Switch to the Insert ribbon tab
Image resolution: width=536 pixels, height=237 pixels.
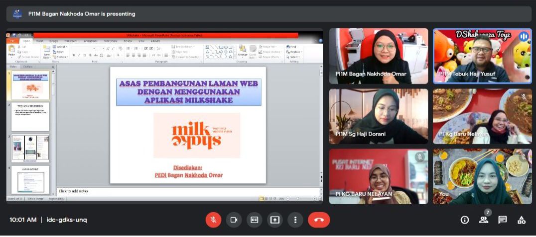click(x=40, y=41)
